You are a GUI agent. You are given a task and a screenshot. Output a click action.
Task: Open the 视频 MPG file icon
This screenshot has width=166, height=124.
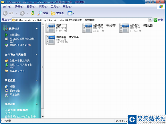click(50, 28)
